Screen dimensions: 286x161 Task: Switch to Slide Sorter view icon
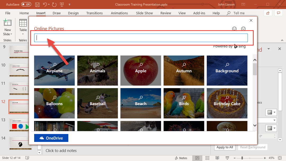207,158
